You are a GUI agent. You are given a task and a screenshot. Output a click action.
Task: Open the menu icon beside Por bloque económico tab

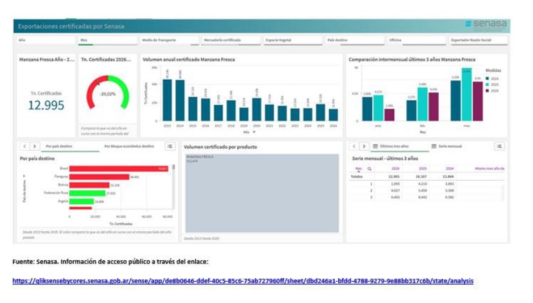click(x=170, y=147)
